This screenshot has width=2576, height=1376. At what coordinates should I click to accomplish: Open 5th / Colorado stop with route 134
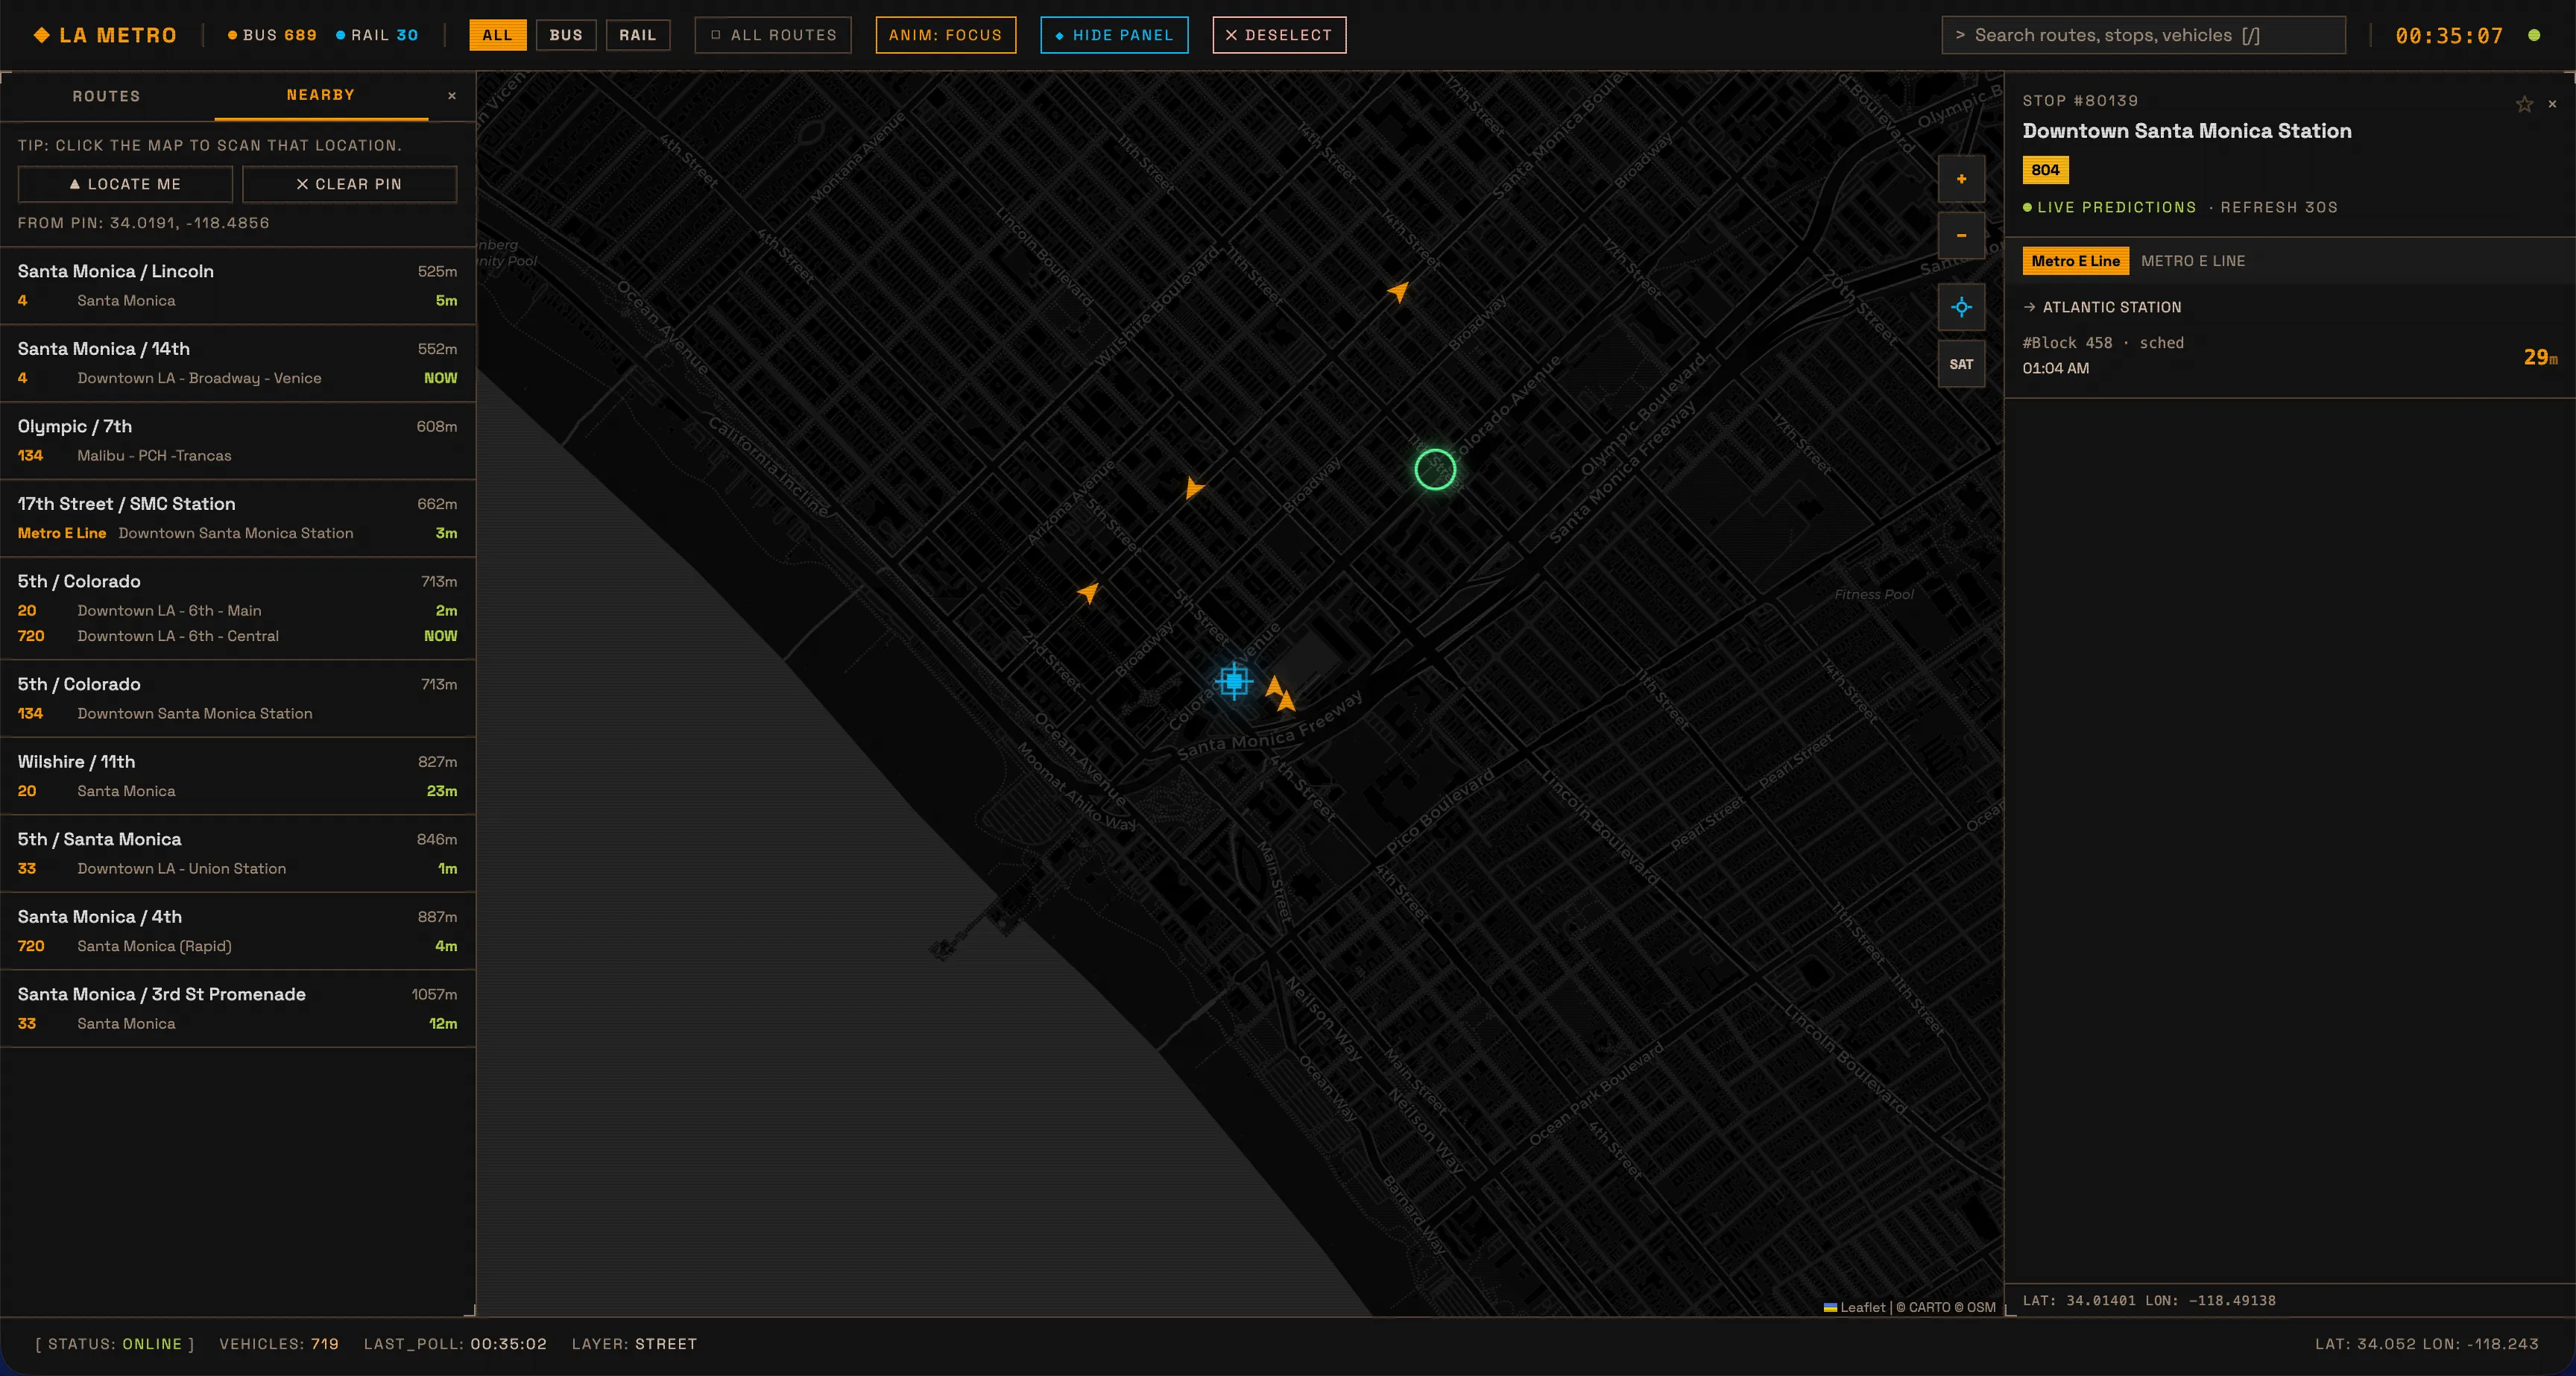[x=238, y=698]
